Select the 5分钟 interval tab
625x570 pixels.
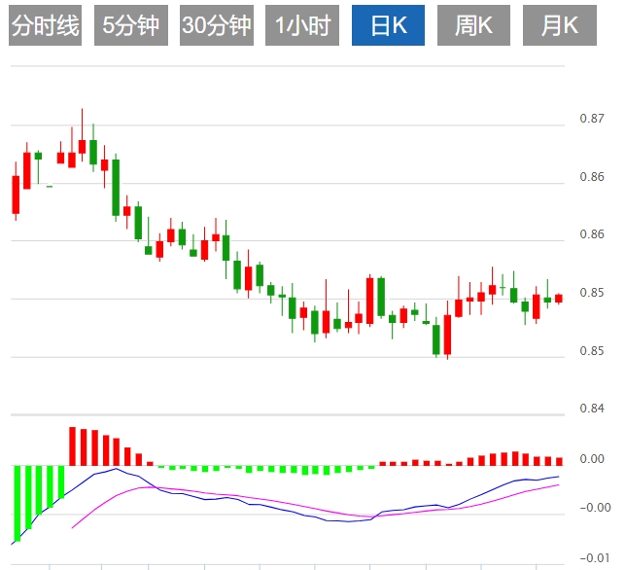click(131, 25)
